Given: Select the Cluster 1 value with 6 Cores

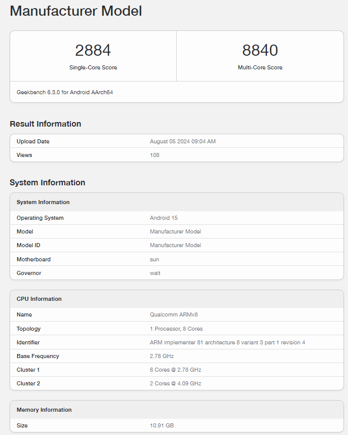Looking at the screenshot, I should pos(175,370).
